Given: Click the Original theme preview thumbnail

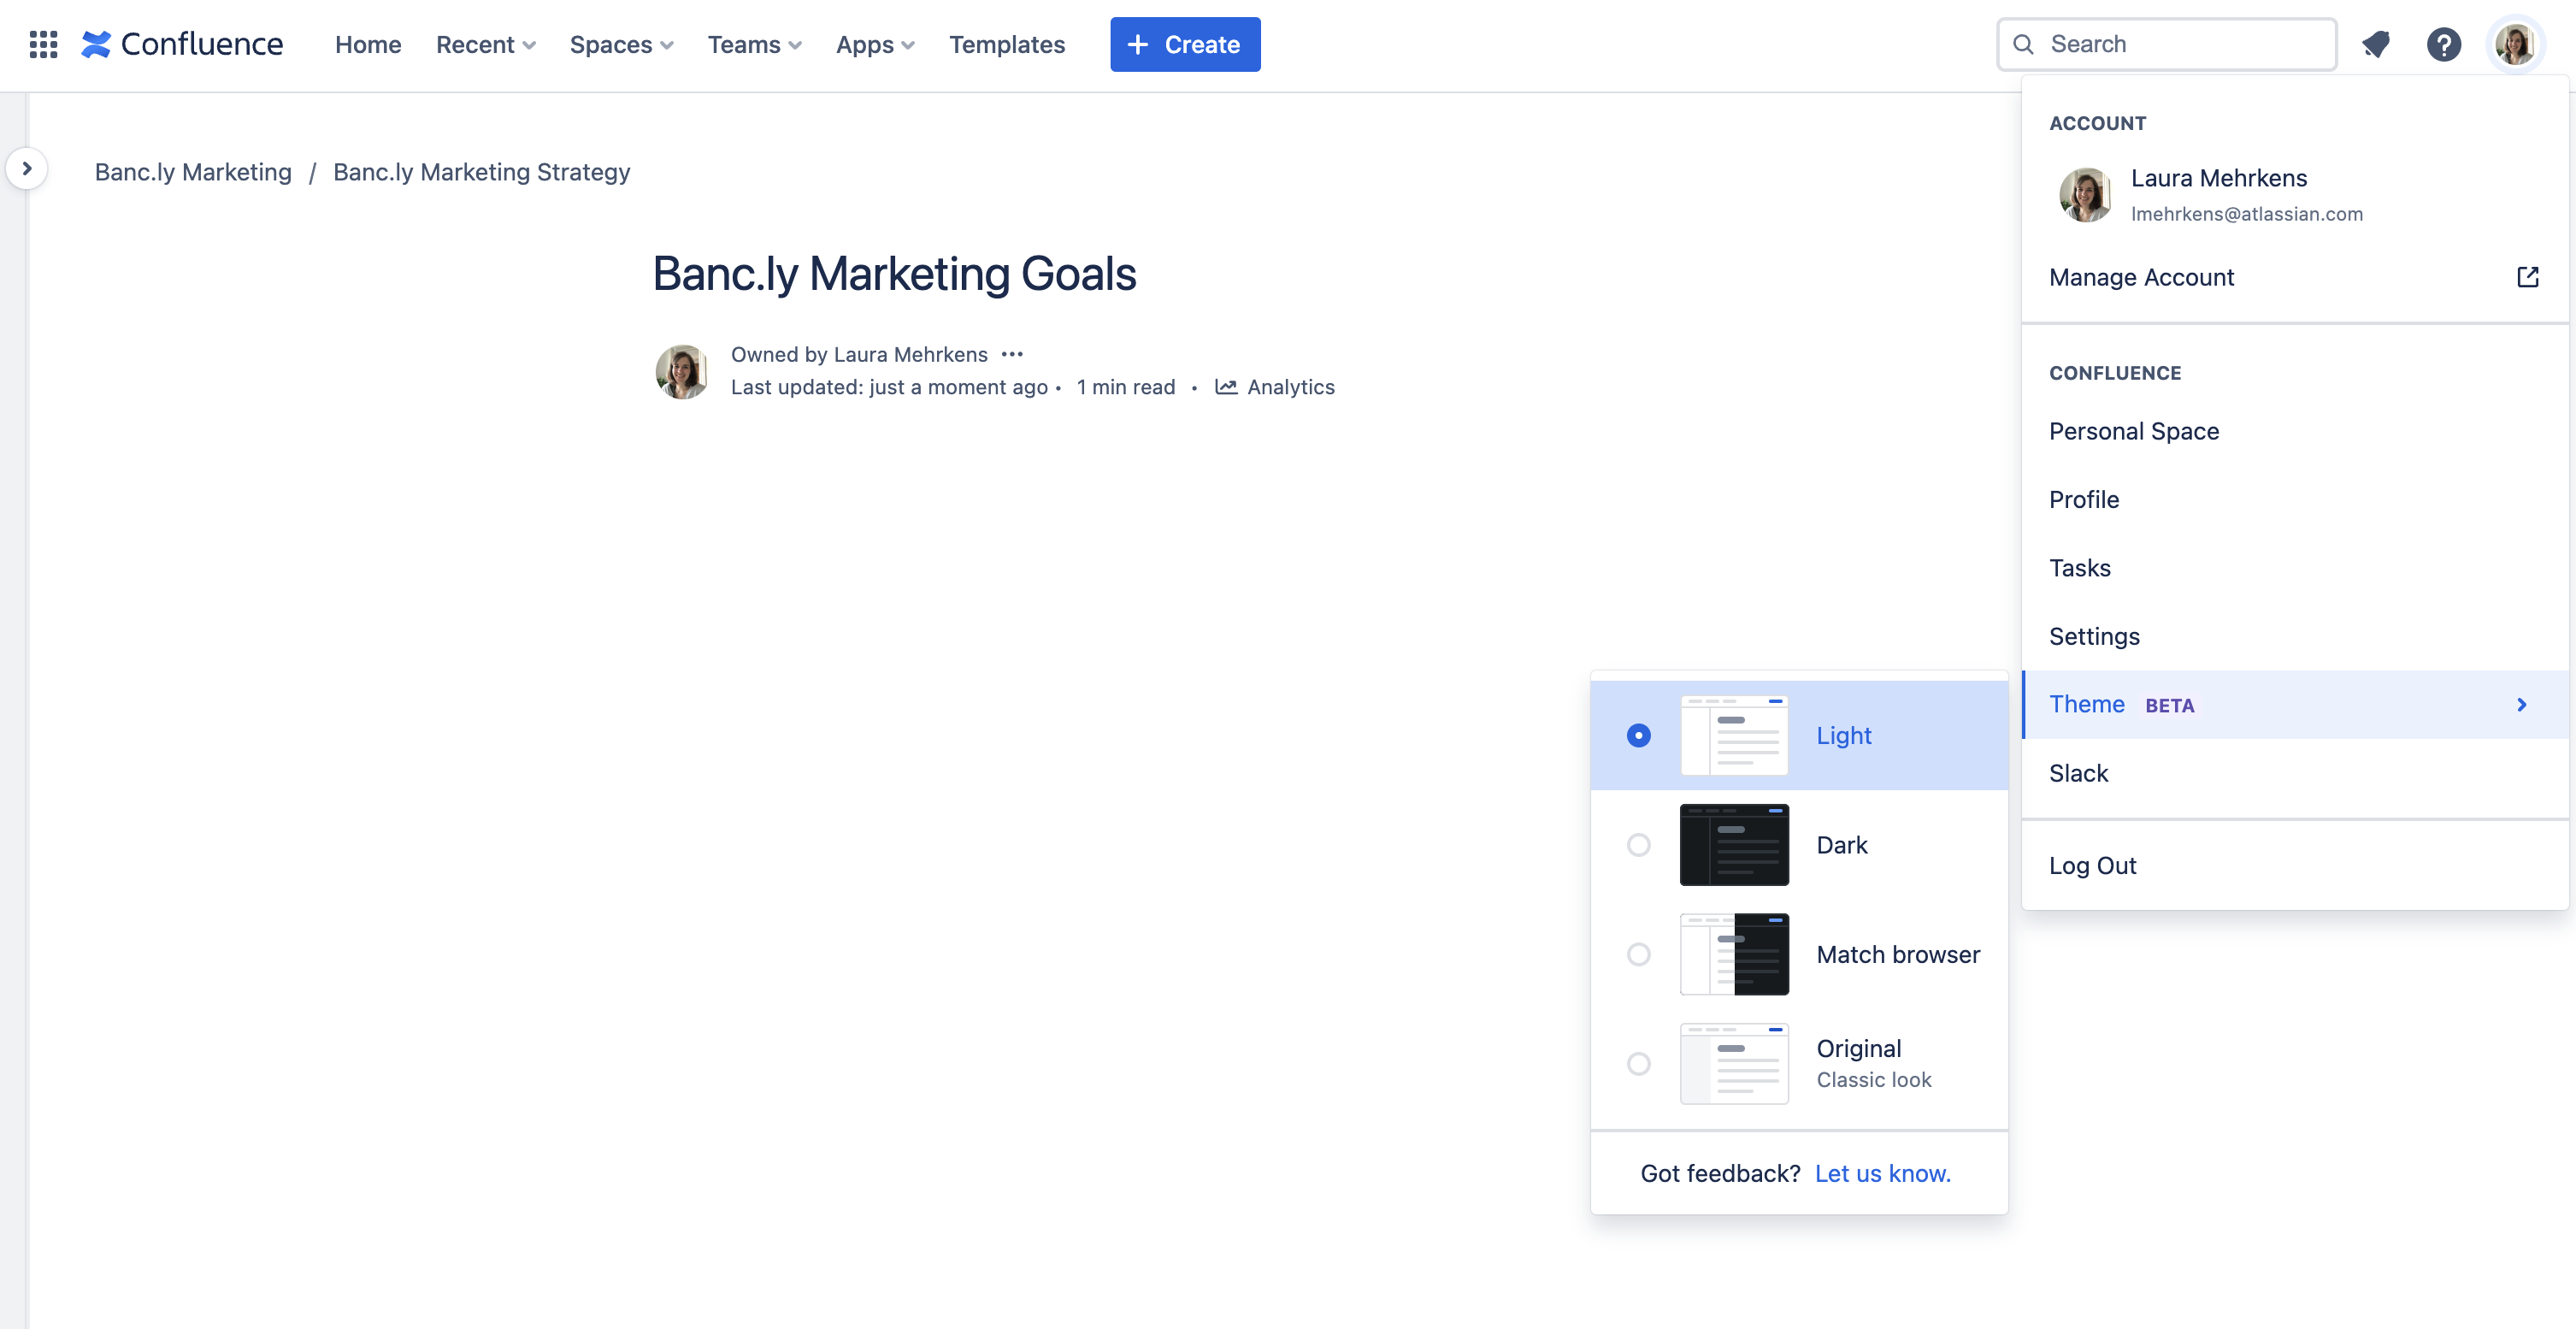Looking at the screenshot, I should pos(1733,1063).
